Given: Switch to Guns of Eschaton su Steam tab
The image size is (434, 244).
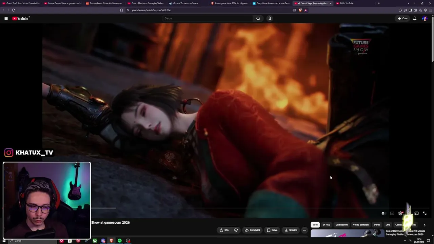Looking at the screenshot, I should [x=188, y=3].
